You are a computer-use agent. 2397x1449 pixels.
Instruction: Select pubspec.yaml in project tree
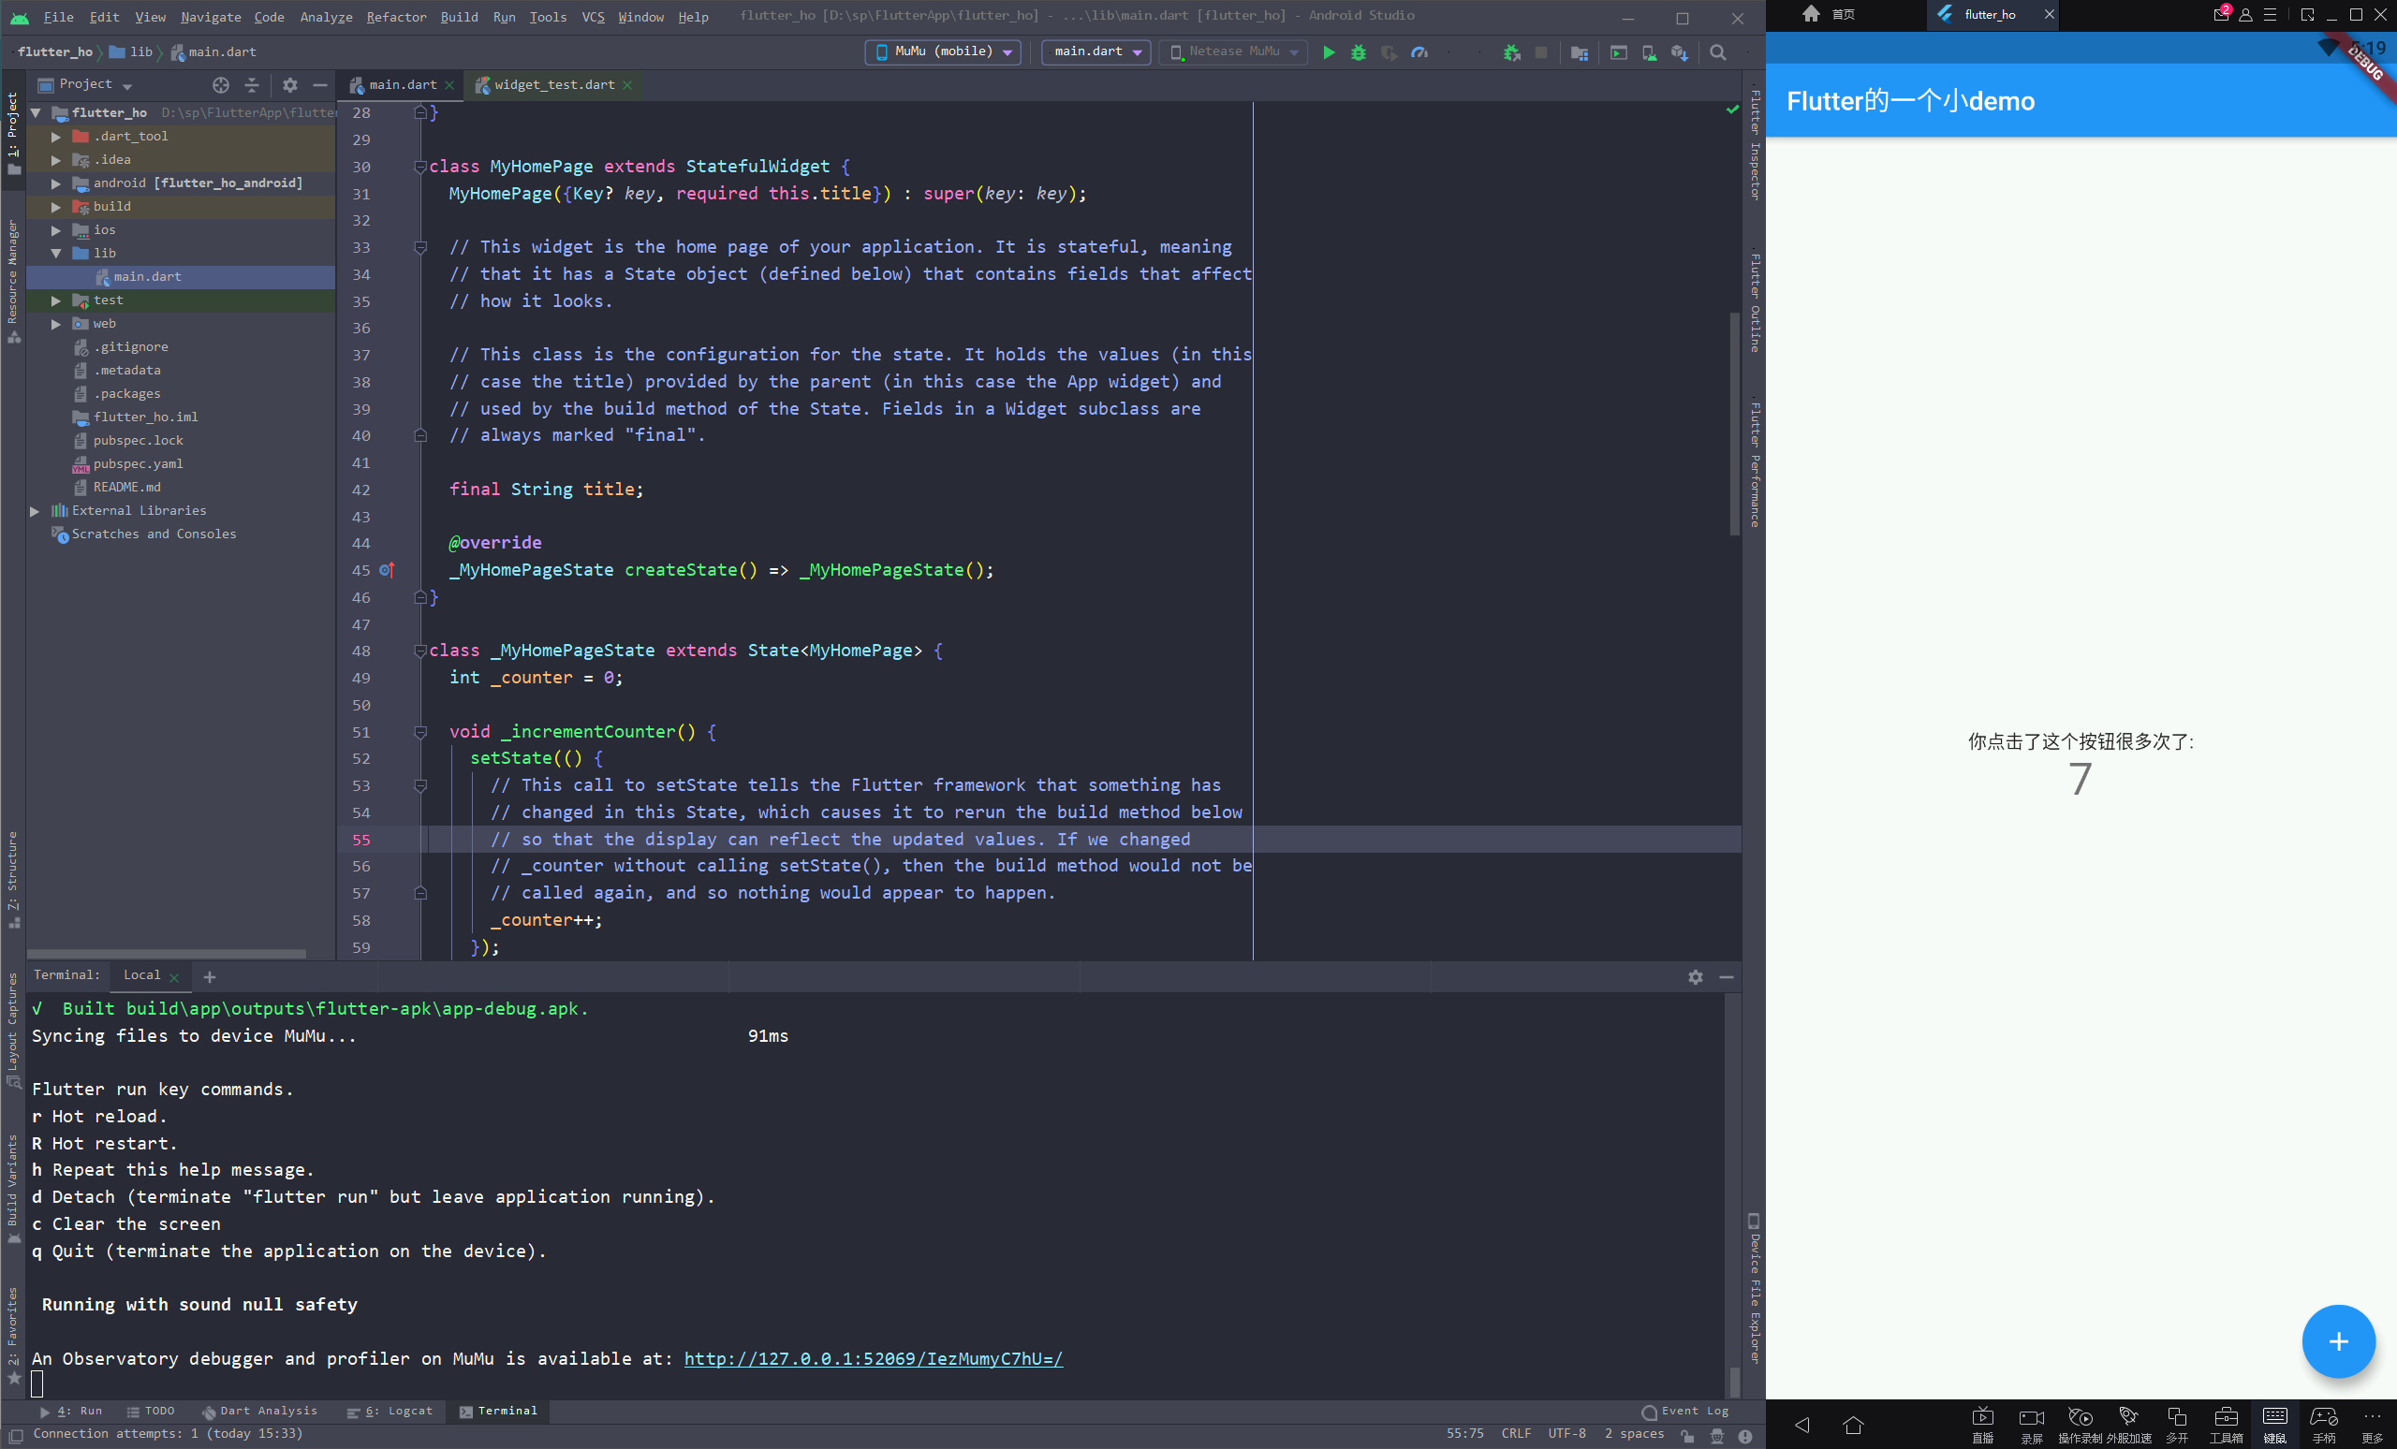pyautogui.click(x=137, y=464)
